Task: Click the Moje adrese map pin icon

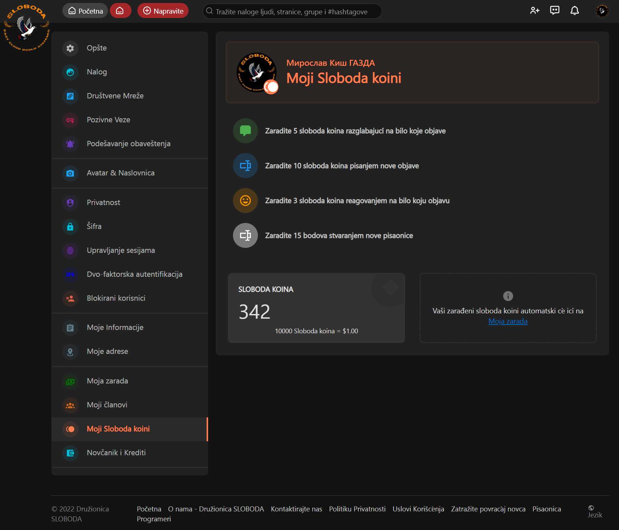Action: (x=70, y=352)
